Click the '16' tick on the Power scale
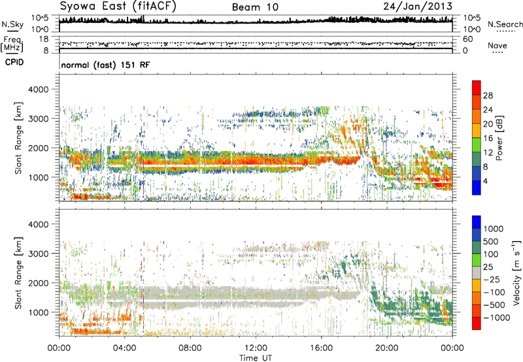This screenshot has width=523, height=362. pos(488,139)
